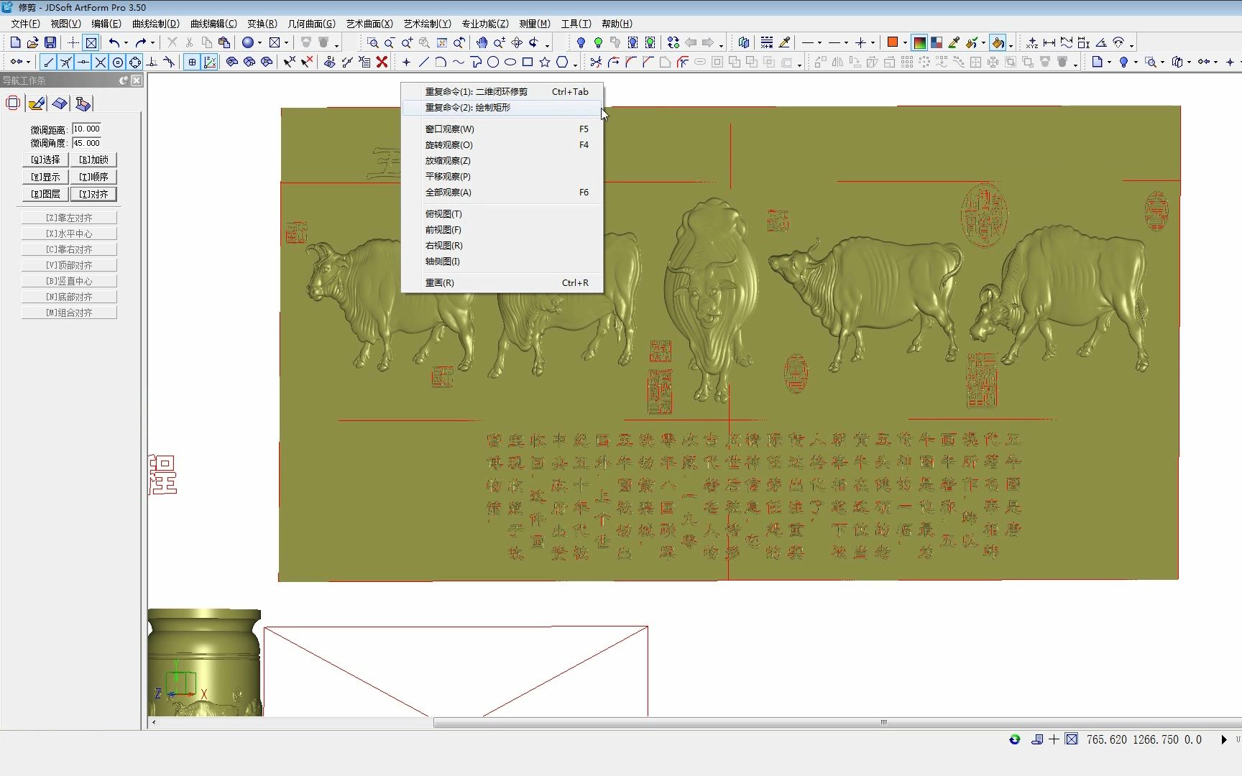Click the horizontal scrollbar thumb
Screen dimensions: 1242x776
click(837, 722)
